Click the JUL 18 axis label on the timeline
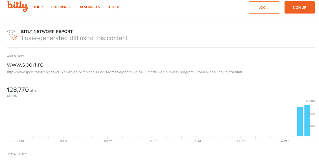This screenshot has width=319, height=161. 152,141
